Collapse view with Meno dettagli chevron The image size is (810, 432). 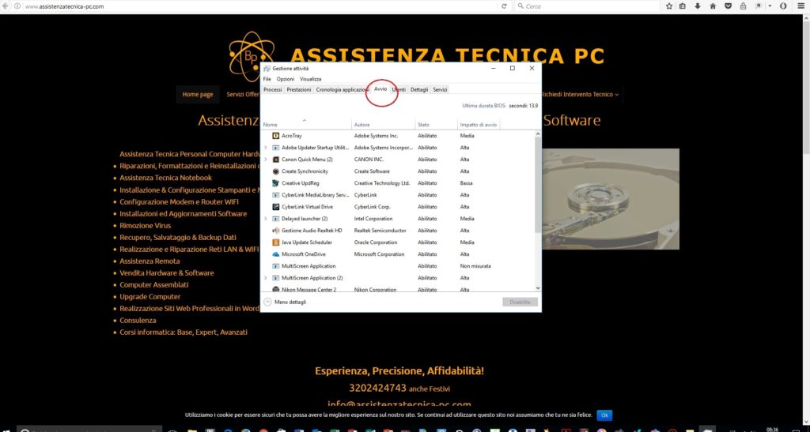267,302
